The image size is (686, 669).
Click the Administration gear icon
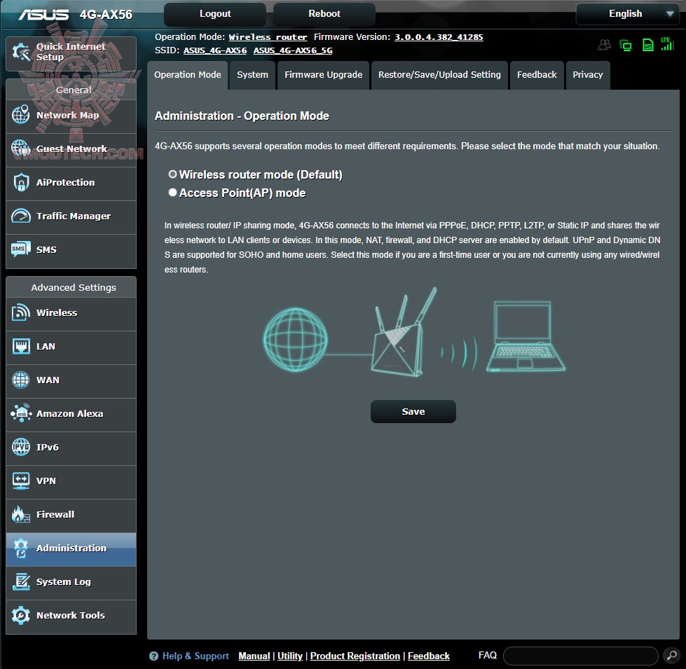(20, 548)
